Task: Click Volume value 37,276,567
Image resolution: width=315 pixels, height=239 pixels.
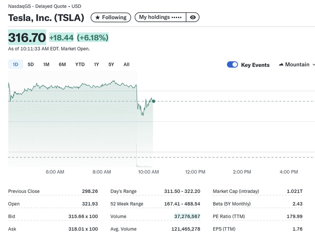Action: (x=187, y=216)
